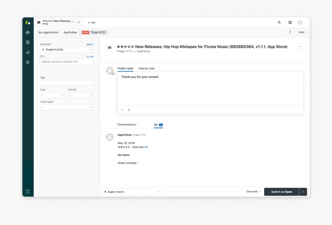This screenshot has width=332, height=225.
Task: Click into the CCs search field
Action: (66, 62)
